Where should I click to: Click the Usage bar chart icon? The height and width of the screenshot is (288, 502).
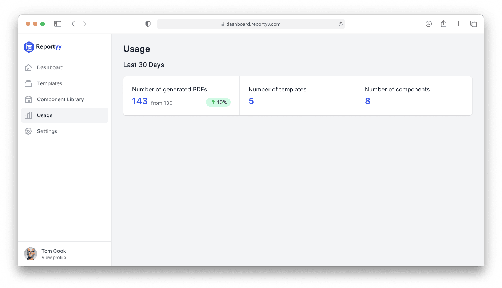[28, 115]
